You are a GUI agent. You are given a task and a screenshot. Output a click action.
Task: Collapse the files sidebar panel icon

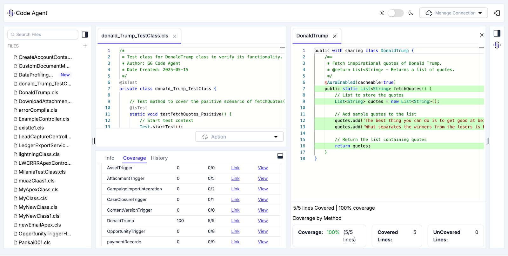pyautogui.click(x=85, y=35)
